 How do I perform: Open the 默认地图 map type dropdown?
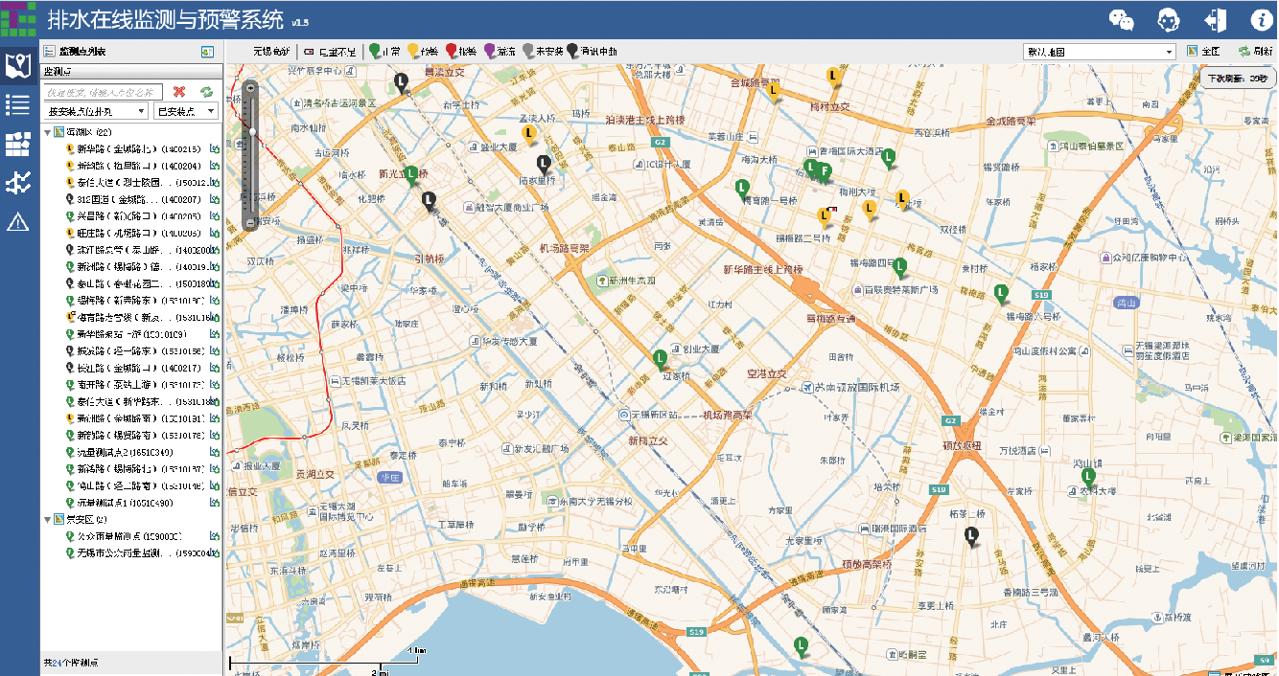click(x=1100, y=52)
